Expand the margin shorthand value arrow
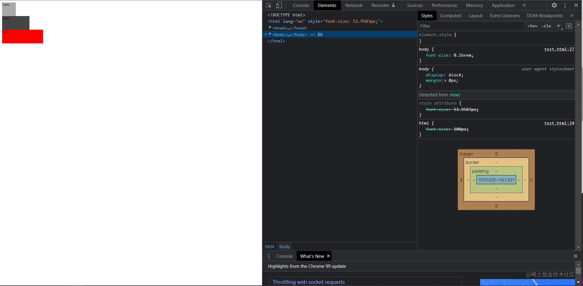This screenshot has width=583, height=286. click(445, 81)
